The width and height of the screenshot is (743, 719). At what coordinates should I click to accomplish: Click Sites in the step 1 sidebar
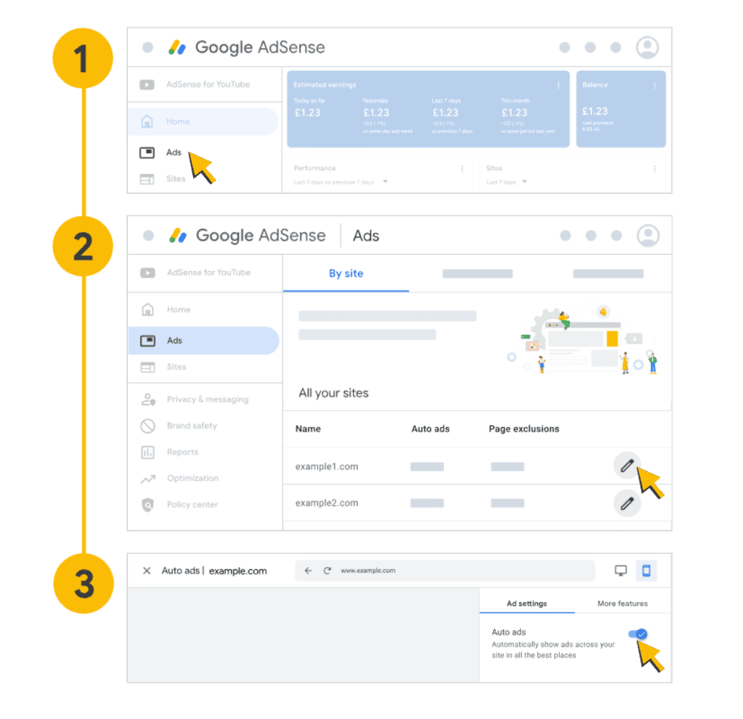[x=175, y=178]
